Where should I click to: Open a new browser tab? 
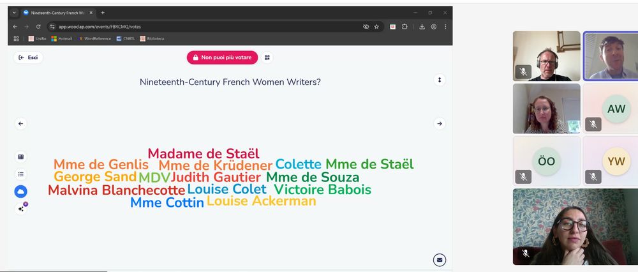(103, 13)
